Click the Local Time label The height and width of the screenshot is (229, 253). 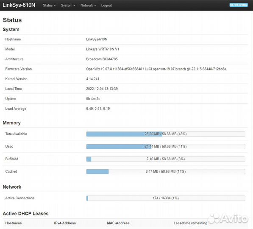(x=14, y=89)
